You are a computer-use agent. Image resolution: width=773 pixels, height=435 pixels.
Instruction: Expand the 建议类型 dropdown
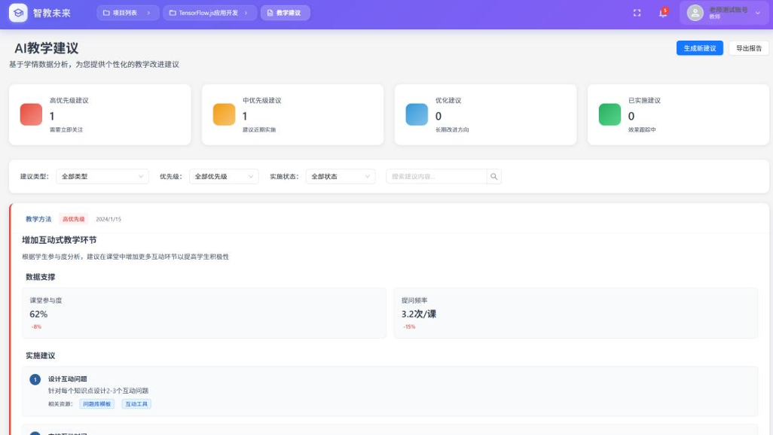pos(102,177)
